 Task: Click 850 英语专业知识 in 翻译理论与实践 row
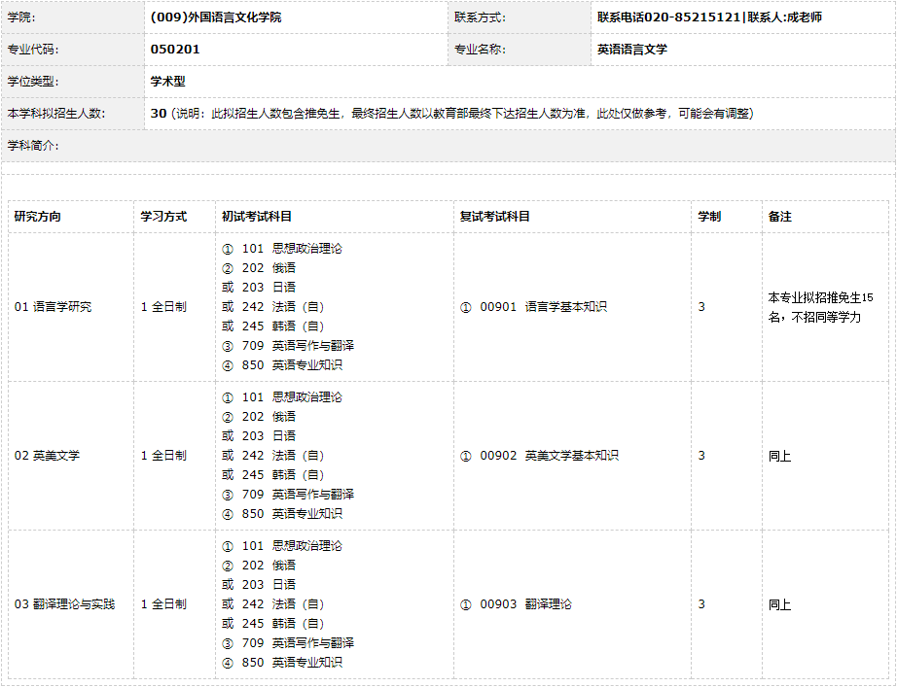(x=292, y=663)
